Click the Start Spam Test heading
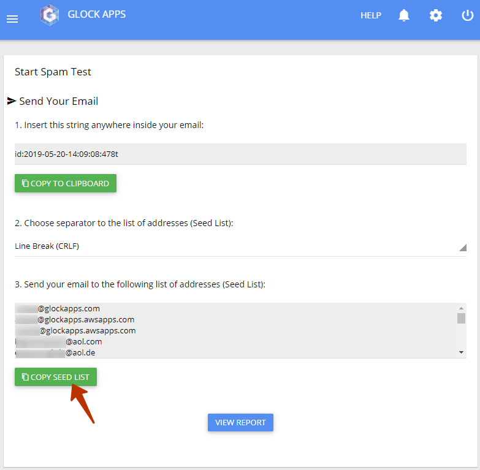Screen dimensions: 480x470 pos(53,72)
